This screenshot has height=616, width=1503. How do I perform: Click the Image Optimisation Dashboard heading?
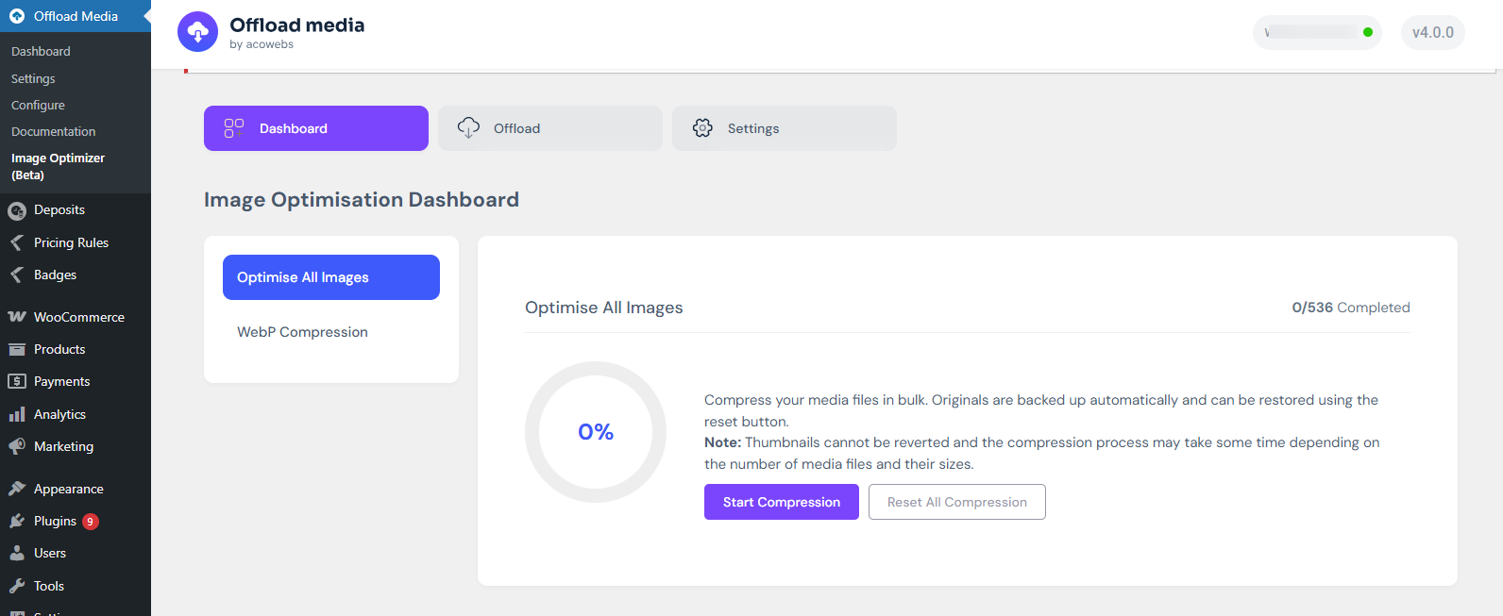click(362, 200)
